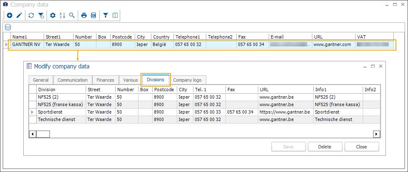Open the Finances tab

tap(105, 80)
